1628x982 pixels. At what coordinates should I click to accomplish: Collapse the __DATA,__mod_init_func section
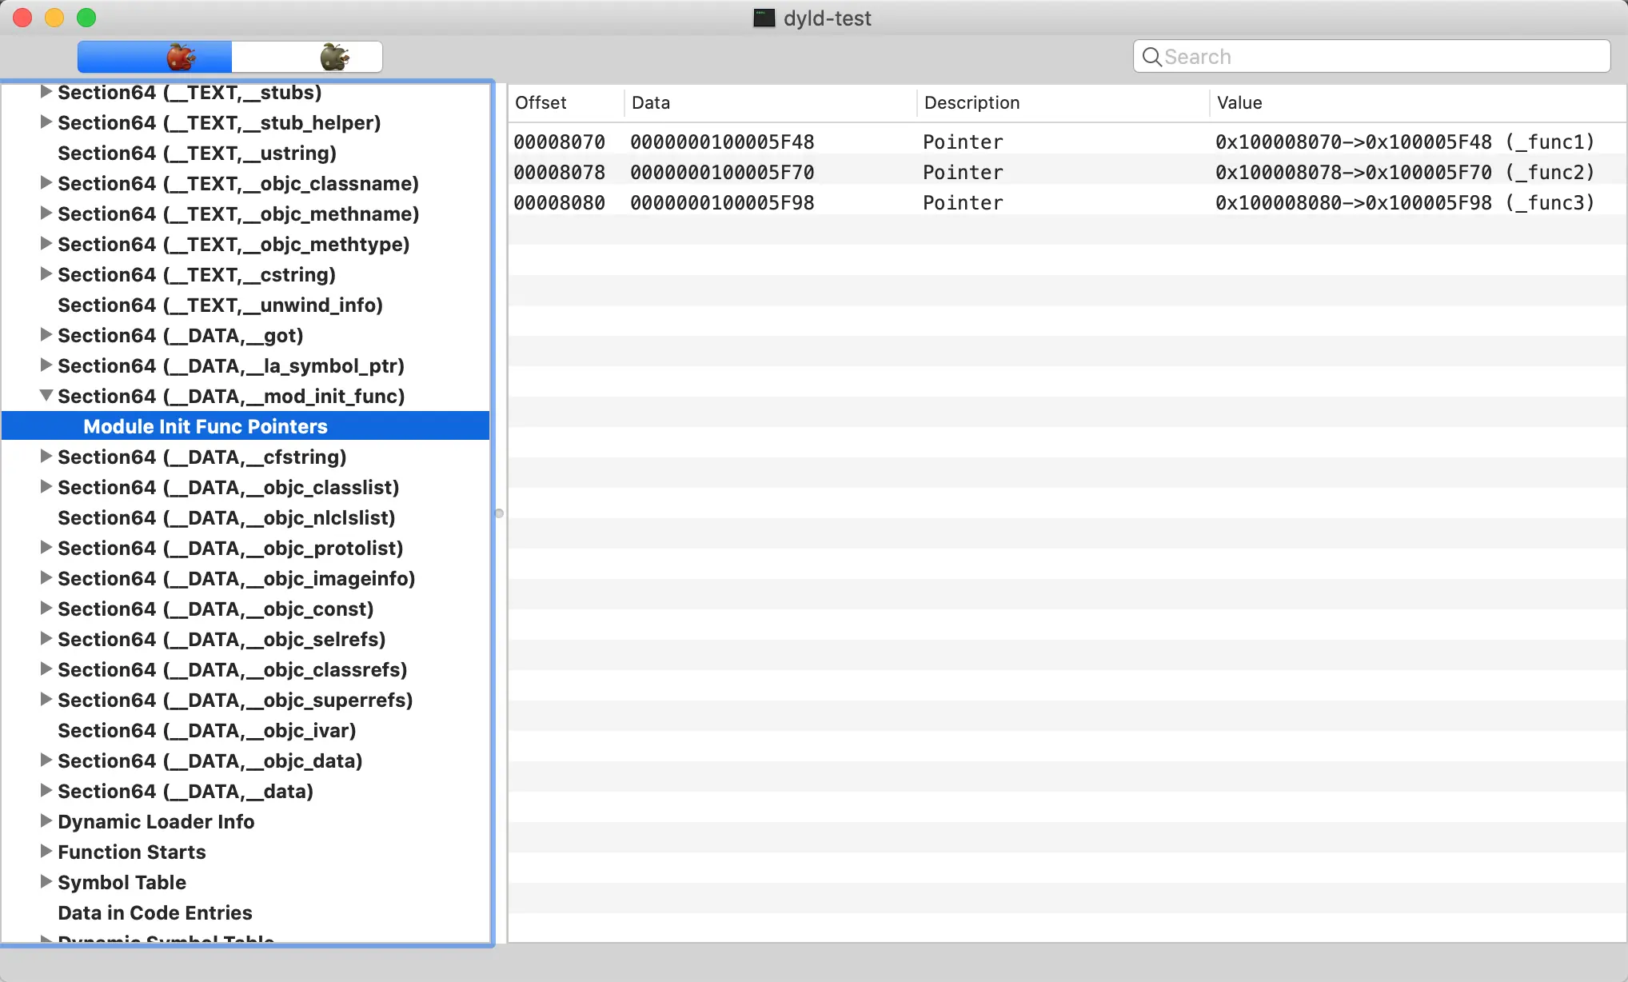[x=46, y=396]
